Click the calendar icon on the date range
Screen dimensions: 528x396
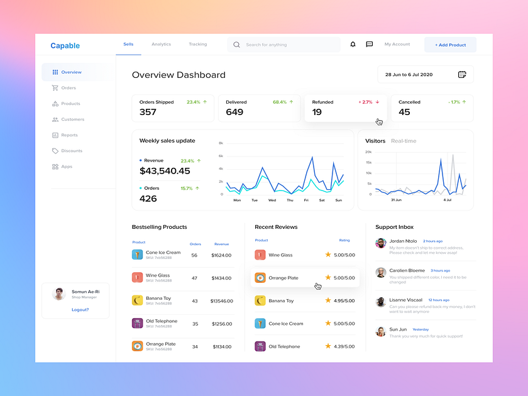click(462, 74)
